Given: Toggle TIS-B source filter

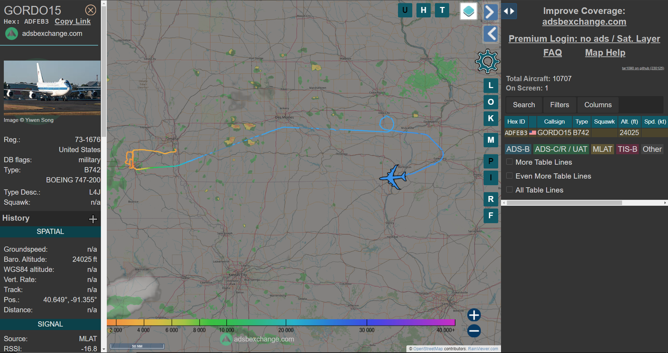Looking at the screenshot, I should coord(627,149).
